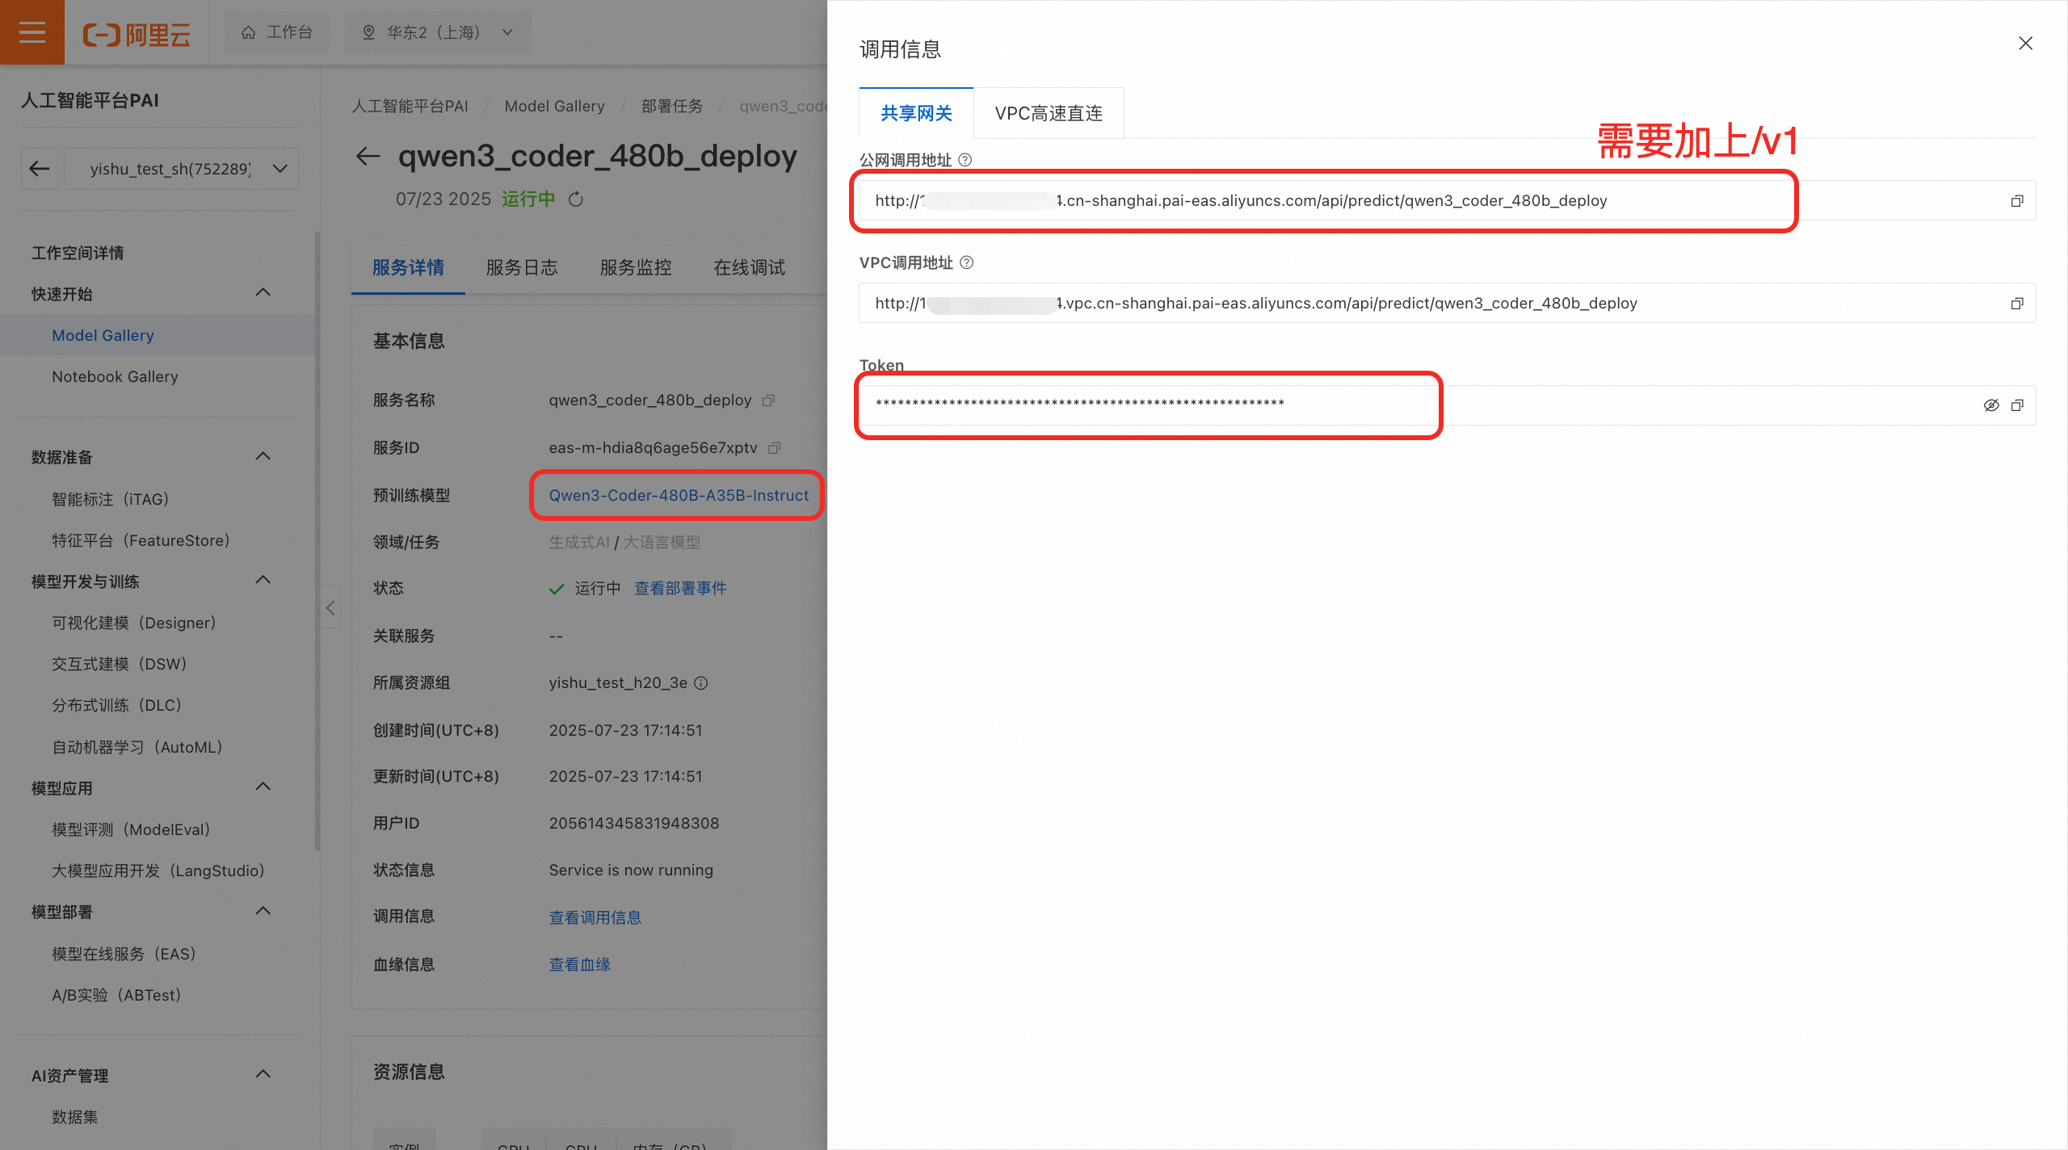Image resolution: width=2068 pixels, height=1150 pixels.
Task: Toggle Token visibility eye icon
Action: tap(1990, 405)
